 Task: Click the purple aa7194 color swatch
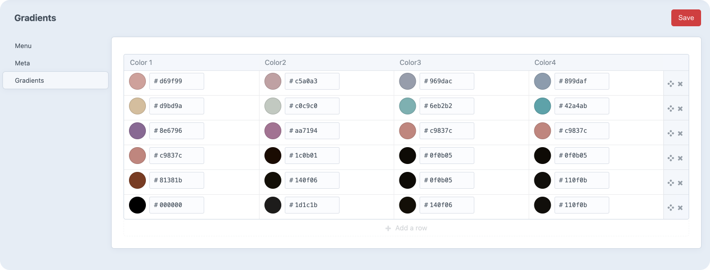tap(273, 131)
